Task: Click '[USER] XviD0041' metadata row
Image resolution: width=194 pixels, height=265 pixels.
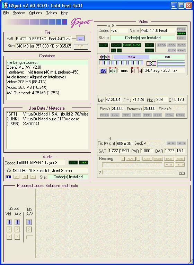Action: pyautogui.click(x=23, y=124)
